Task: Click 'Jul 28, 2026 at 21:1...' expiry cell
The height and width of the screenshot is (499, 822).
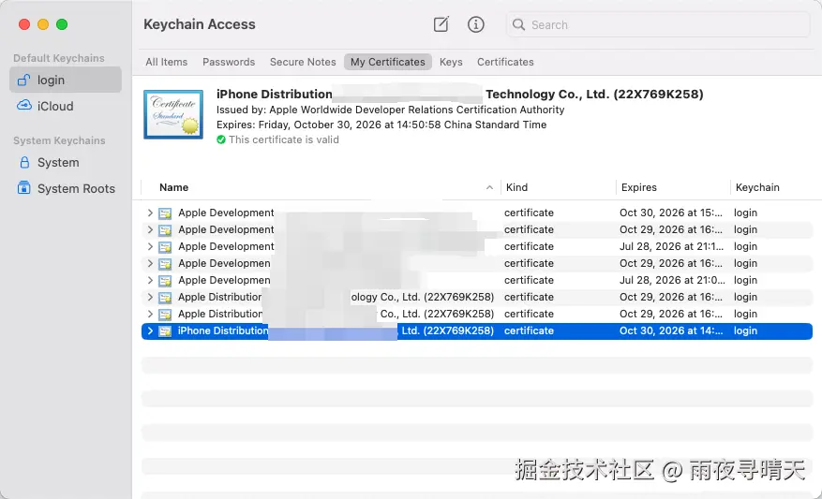Action: 671,246
